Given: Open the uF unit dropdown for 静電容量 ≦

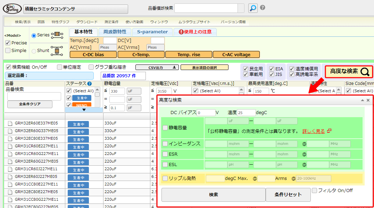Looking at the screenshot, I should tap(134, 91).
